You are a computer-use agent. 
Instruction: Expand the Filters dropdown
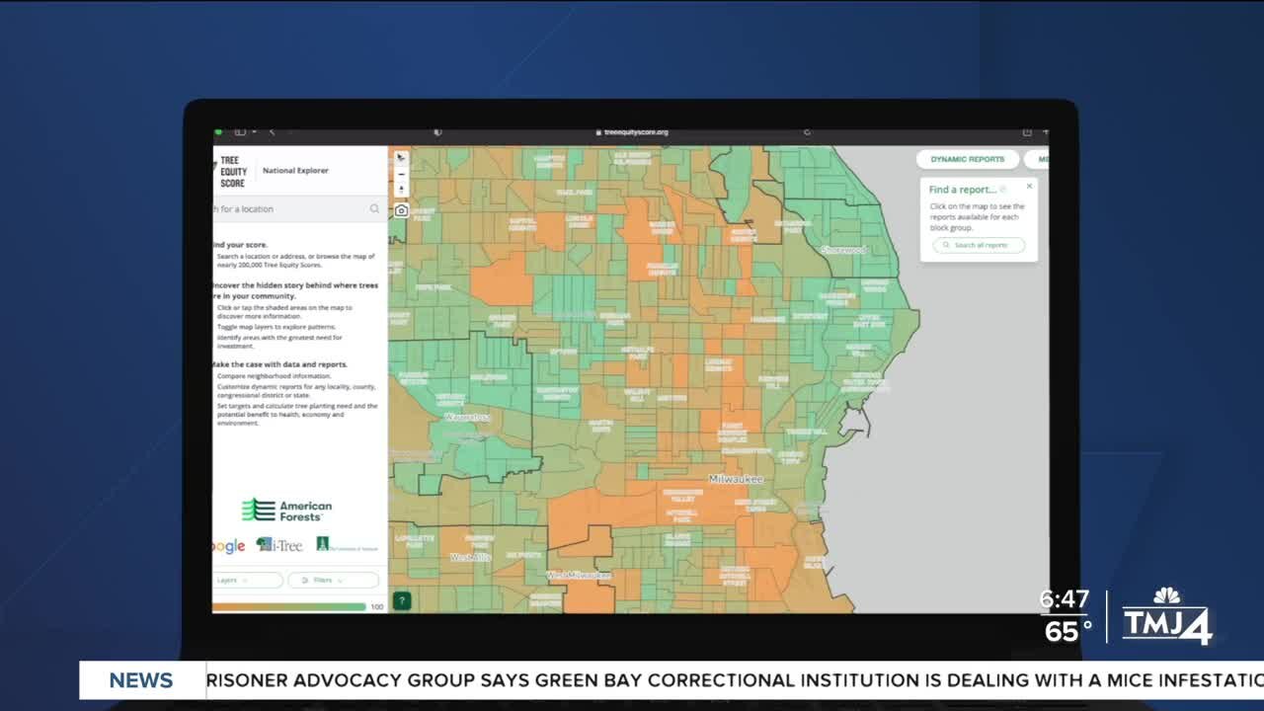(x=333, y=580)
